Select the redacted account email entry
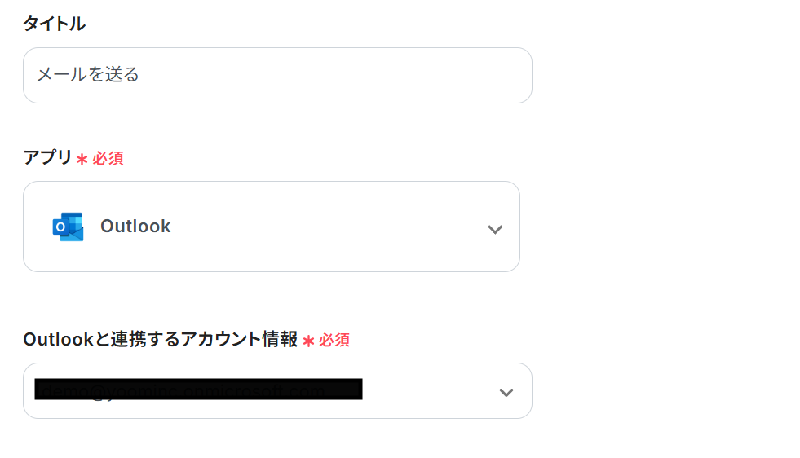This screenshot has width=800, height=458. (x=198, y=390)
